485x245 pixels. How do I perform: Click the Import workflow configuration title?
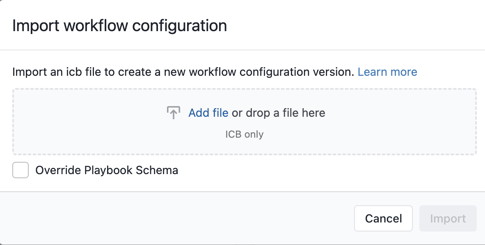coord(119,25)
